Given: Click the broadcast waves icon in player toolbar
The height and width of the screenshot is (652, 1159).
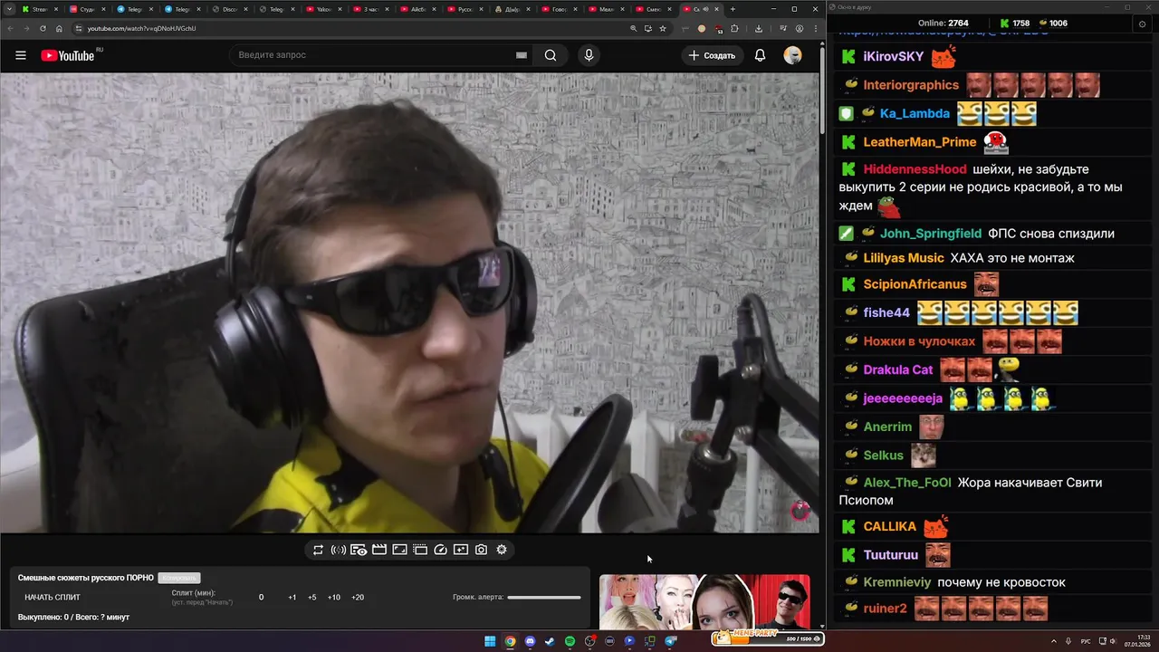Looking at the screenshot, I should pyautogui.click(x=338, y=550).
